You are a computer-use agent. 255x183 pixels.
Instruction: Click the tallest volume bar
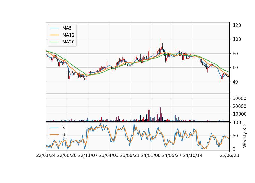point(160,115)
